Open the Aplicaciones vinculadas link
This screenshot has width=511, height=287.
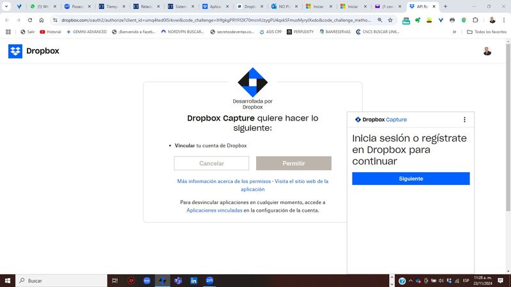(215, 210)
